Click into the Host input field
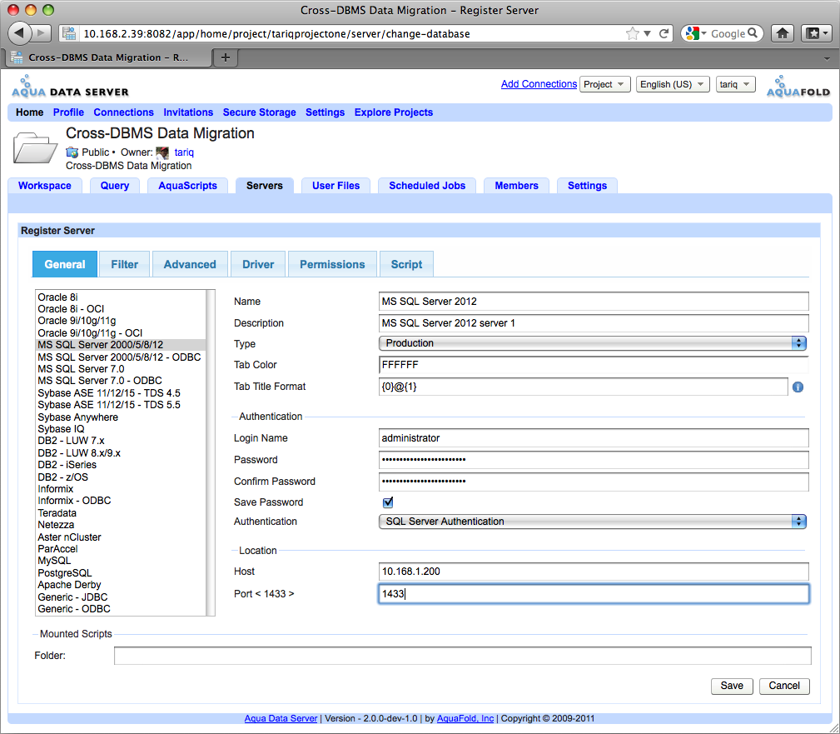 [x=594, y=572]
